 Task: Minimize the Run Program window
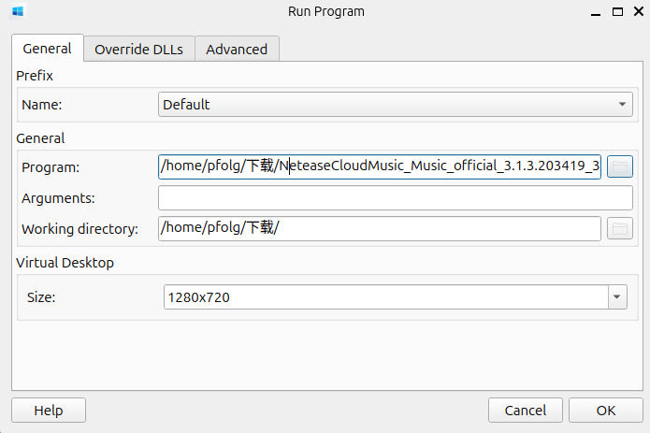point(594,12)
